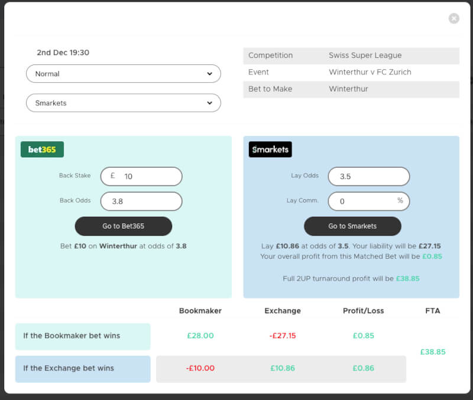Click the FTA column header
Viewport: 473px width, 400px height.
coord(433,311)
